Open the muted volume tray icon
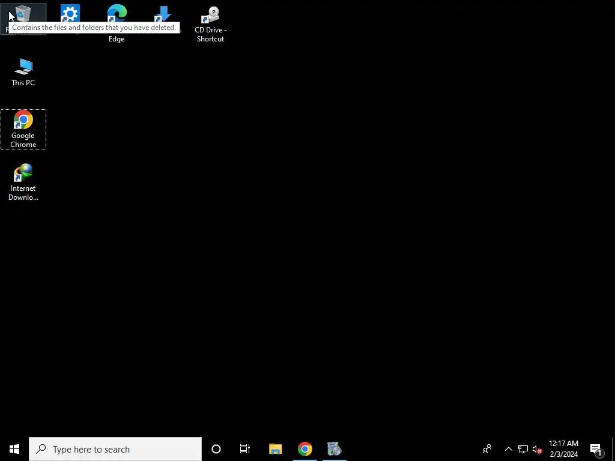 (x=537, y=449)
